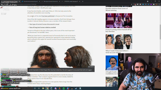Screen dimensions: 161x90
Task: Open the red extension with badge
Action: click(x=135, y=4)
